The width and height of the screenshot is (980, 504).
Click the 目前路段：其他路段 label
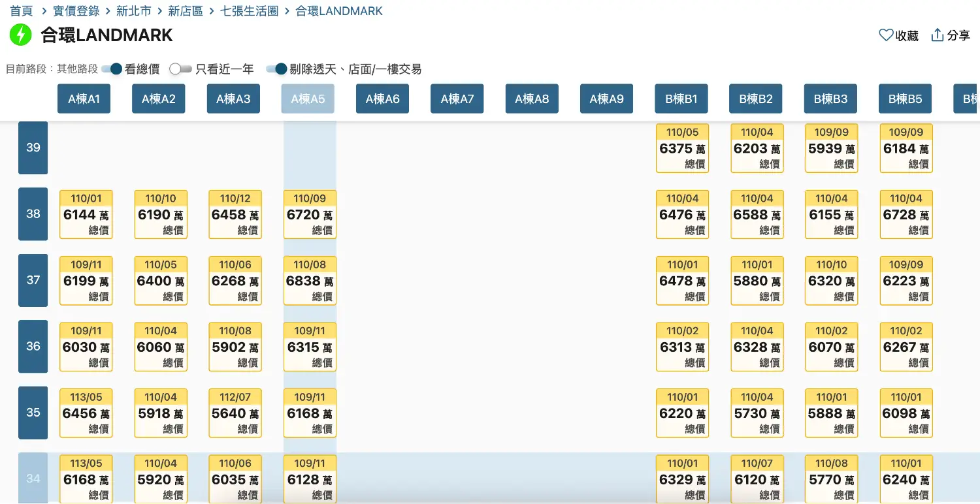52,69
